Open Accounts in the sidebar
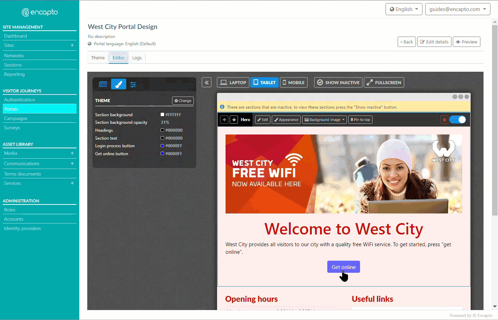498x320 pixels. pyautogui.click(x=14, y=219)
